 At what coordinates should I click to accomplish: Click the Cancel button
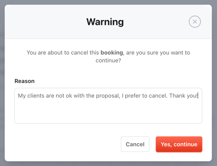click(x=135, y=144)
